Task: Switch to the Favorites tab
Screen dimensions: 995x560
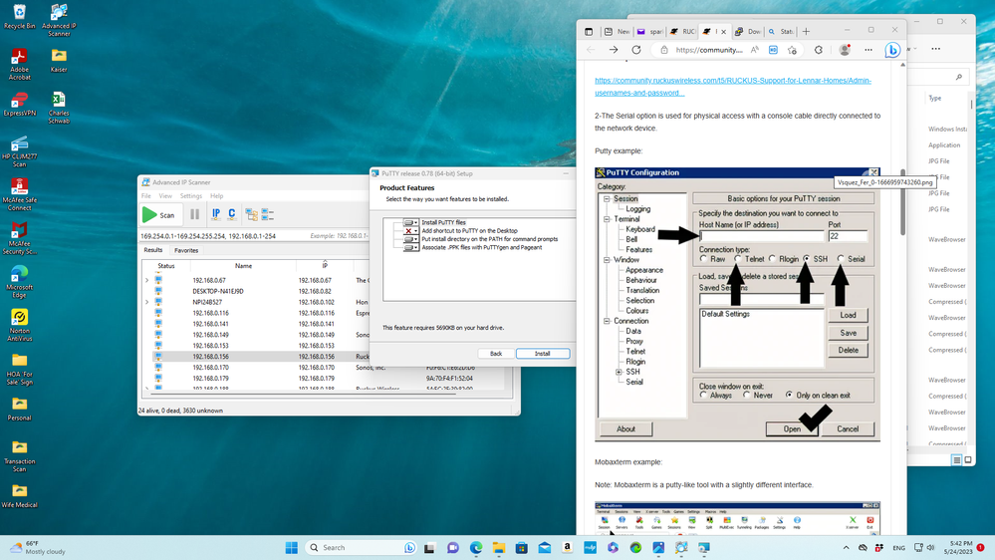Action: point(186,250)
